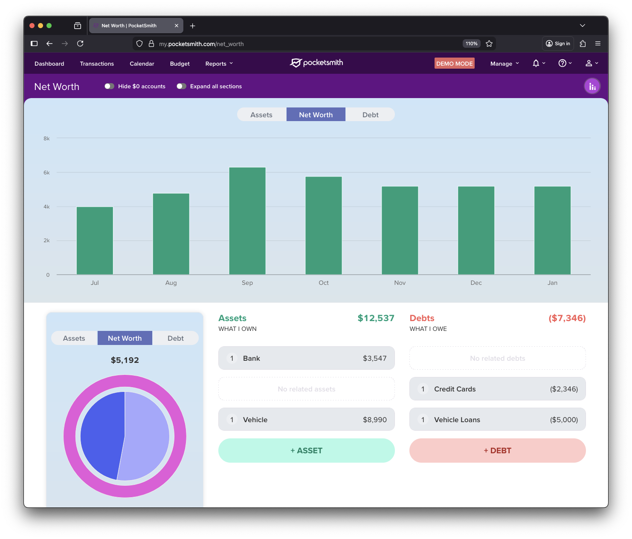Open the notifications bell icon
632x539 pixels.
click(x=536, y=64)
